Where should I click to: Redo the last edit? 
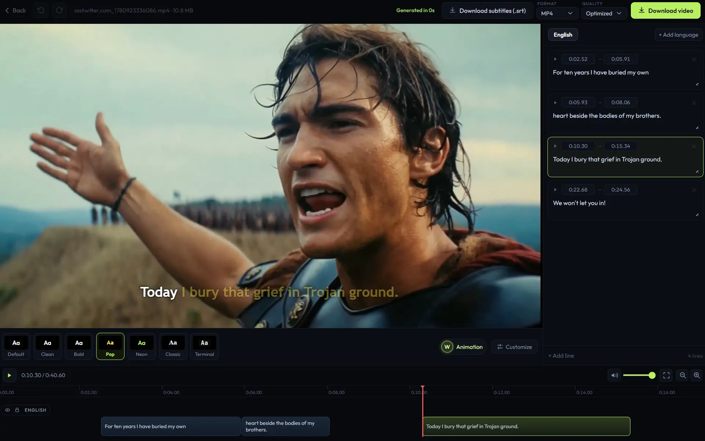click(59, 10)
